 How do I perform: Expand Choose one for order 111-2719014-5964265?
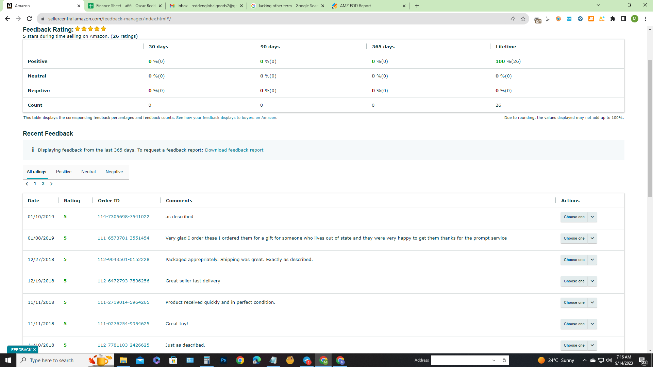click(x=579, y=302)
